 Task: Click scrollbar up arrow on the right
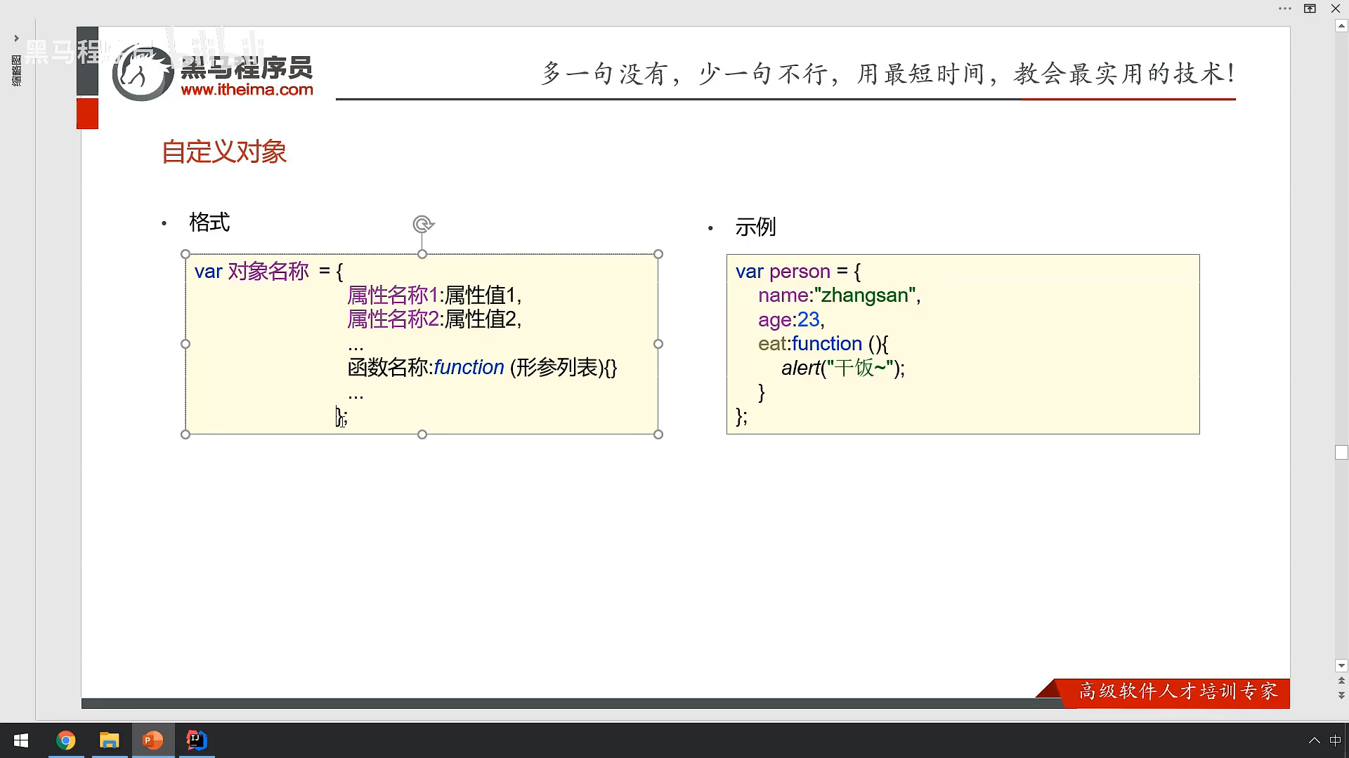point(1341,27)
